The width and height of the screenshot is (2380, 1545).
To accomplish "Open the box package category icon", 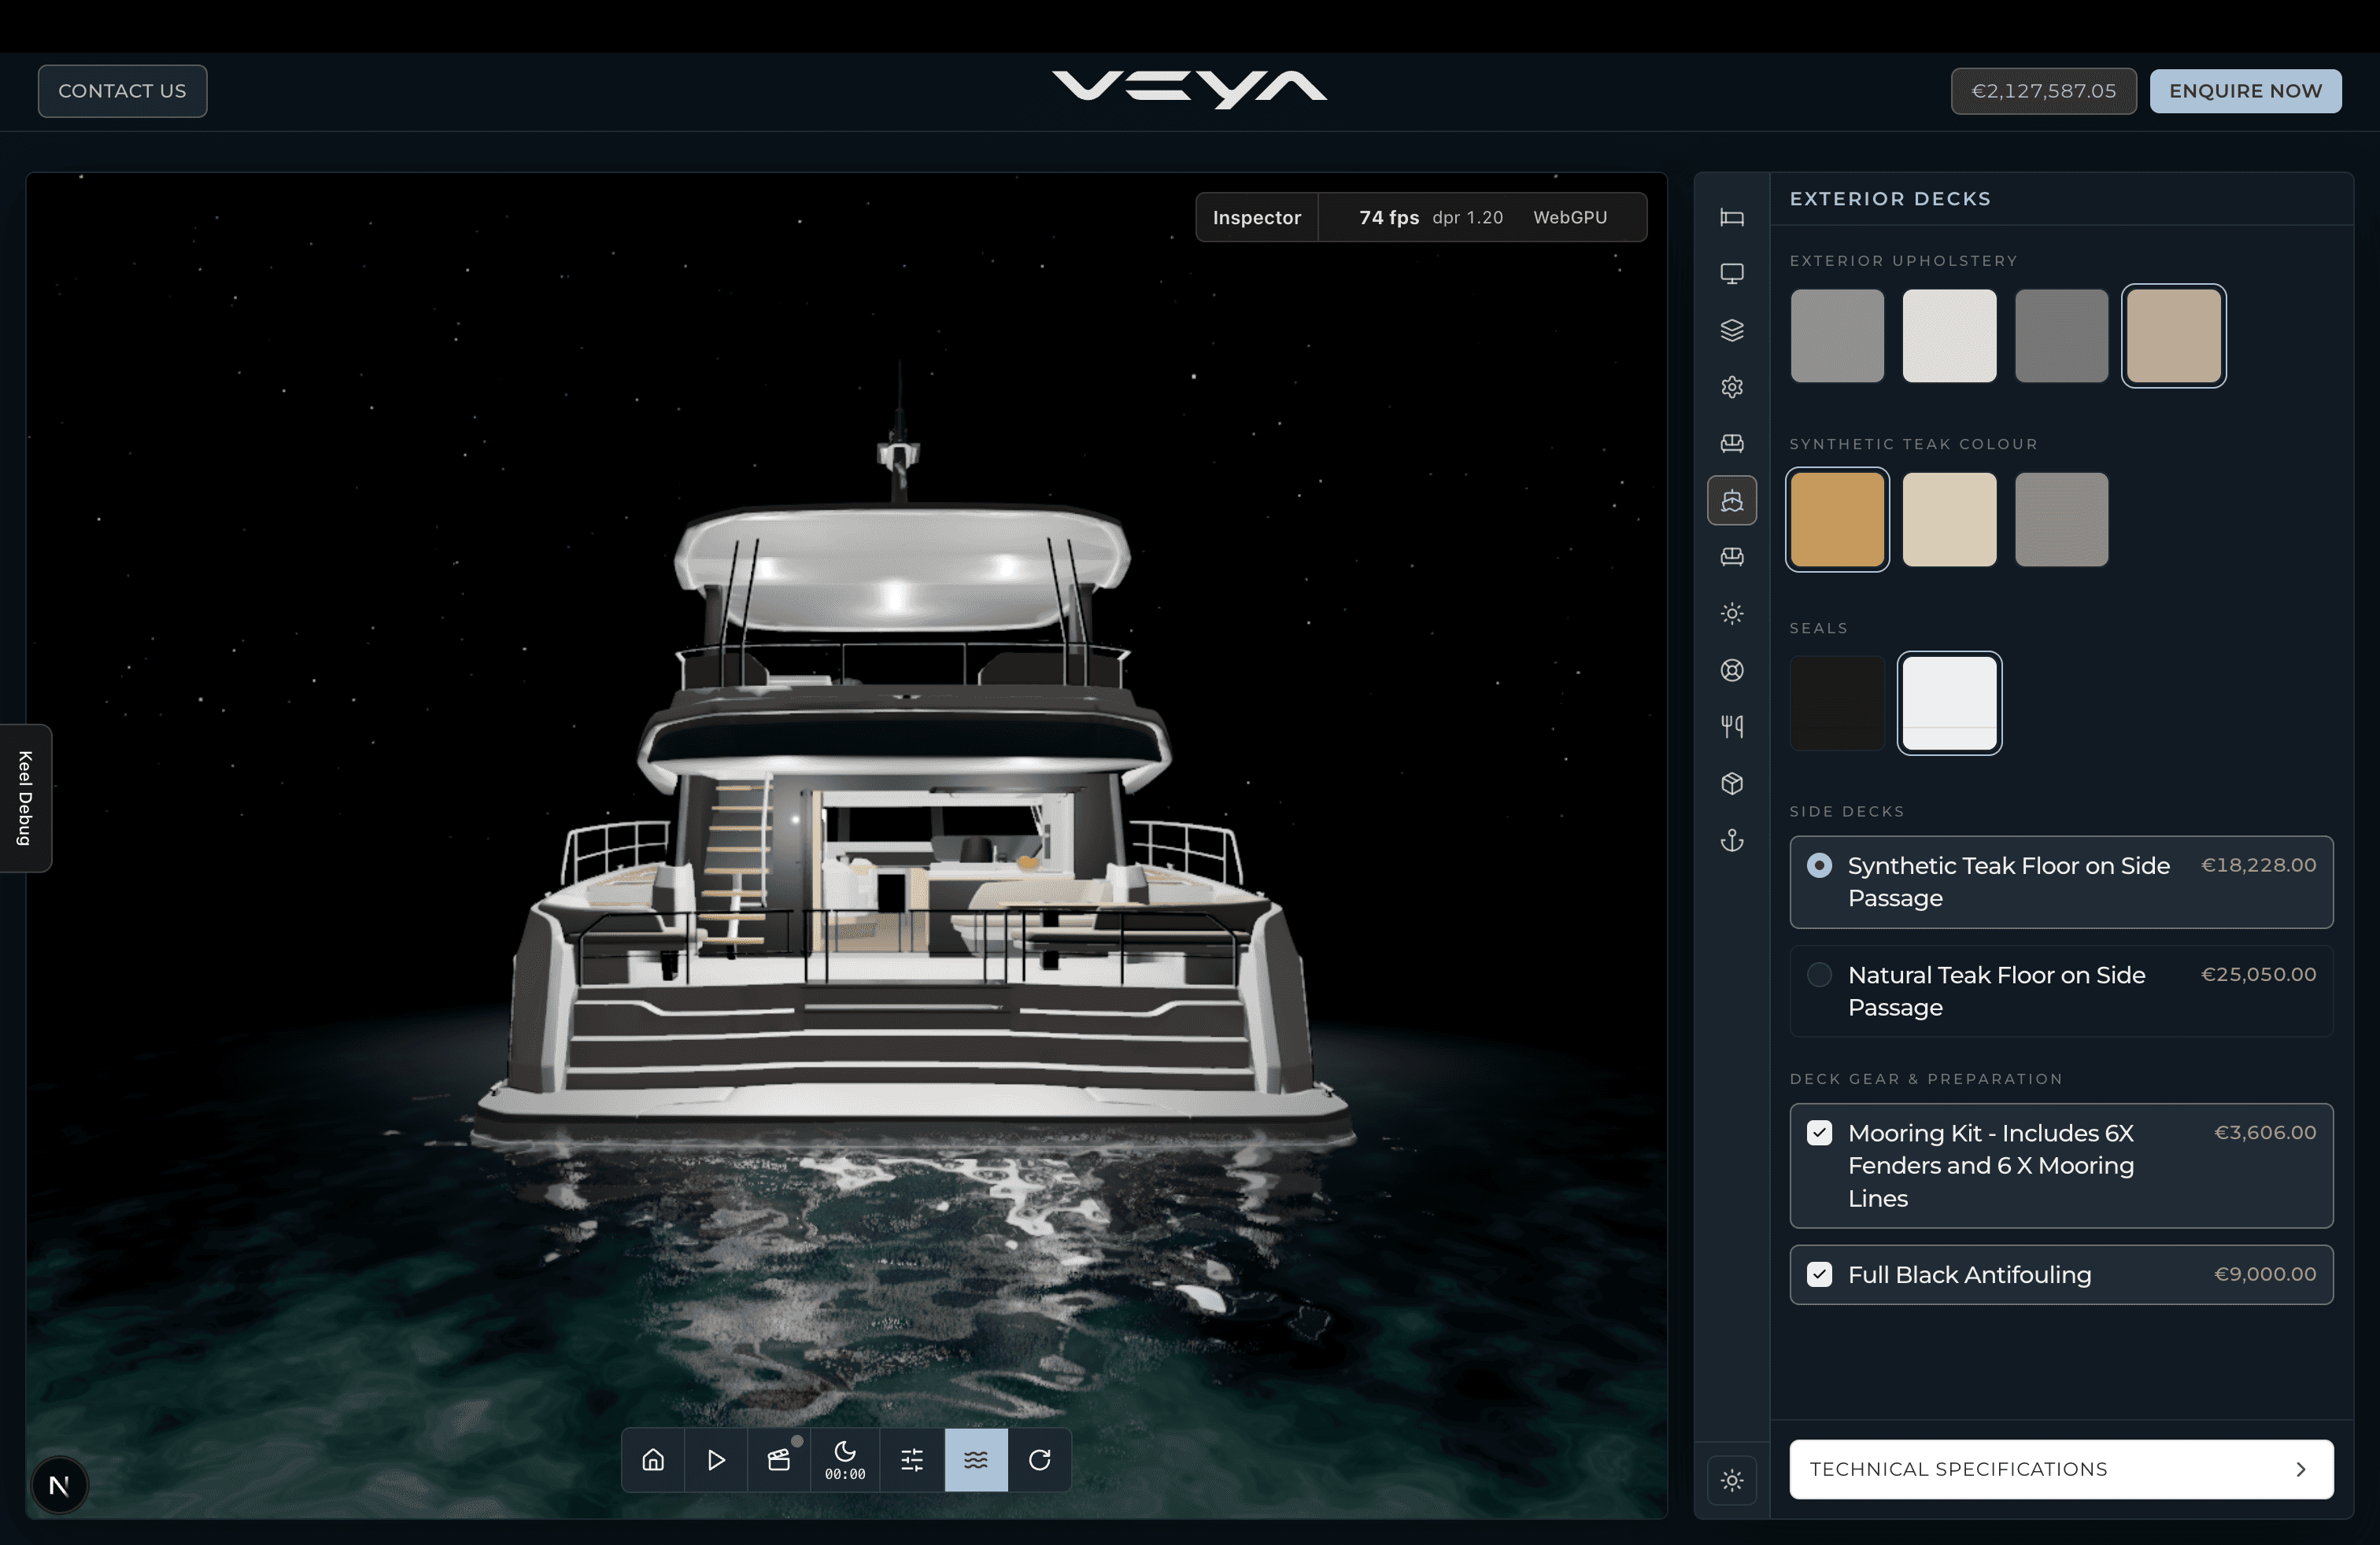I will click(x=1732, y=784).
